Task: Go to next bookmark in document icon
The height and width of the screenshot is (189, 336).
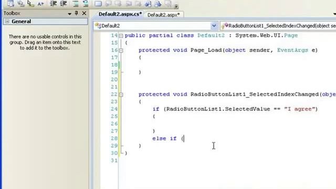Action: 158,4
